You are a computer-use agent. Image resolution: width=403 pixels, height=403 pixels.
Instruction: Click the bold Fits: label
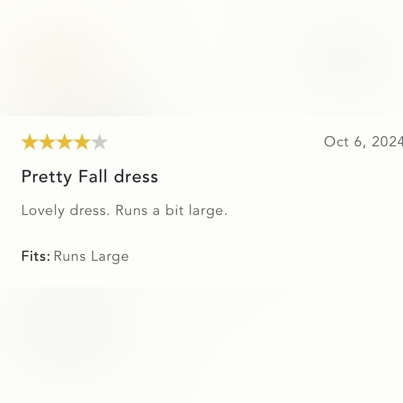pyautogui.click(x=36, y=256)
